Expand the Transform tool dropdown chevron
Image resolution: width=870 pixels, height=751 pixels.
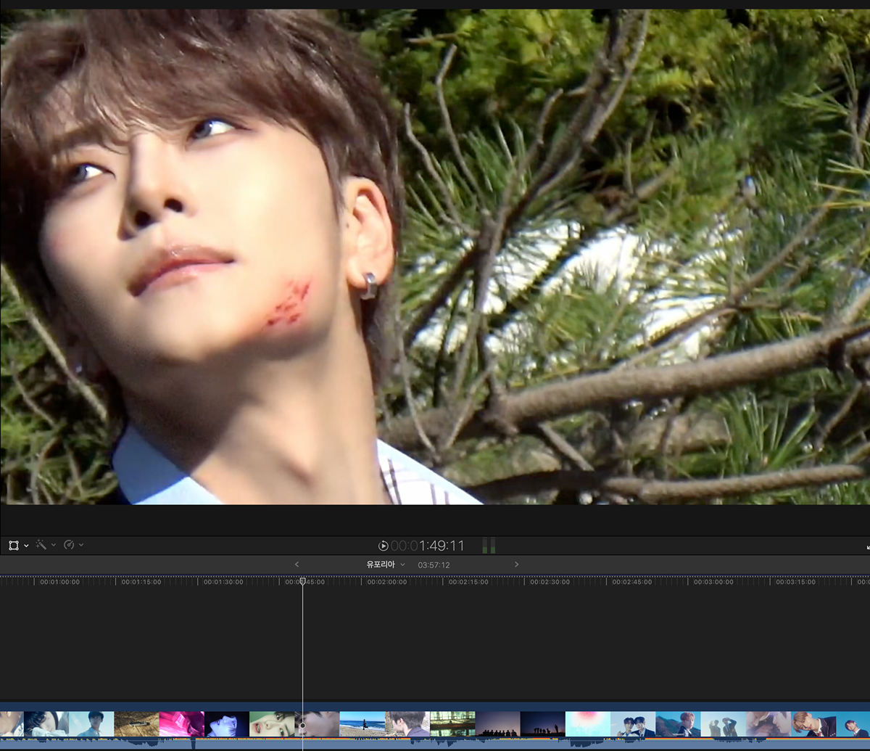click(x=26, y=546)
